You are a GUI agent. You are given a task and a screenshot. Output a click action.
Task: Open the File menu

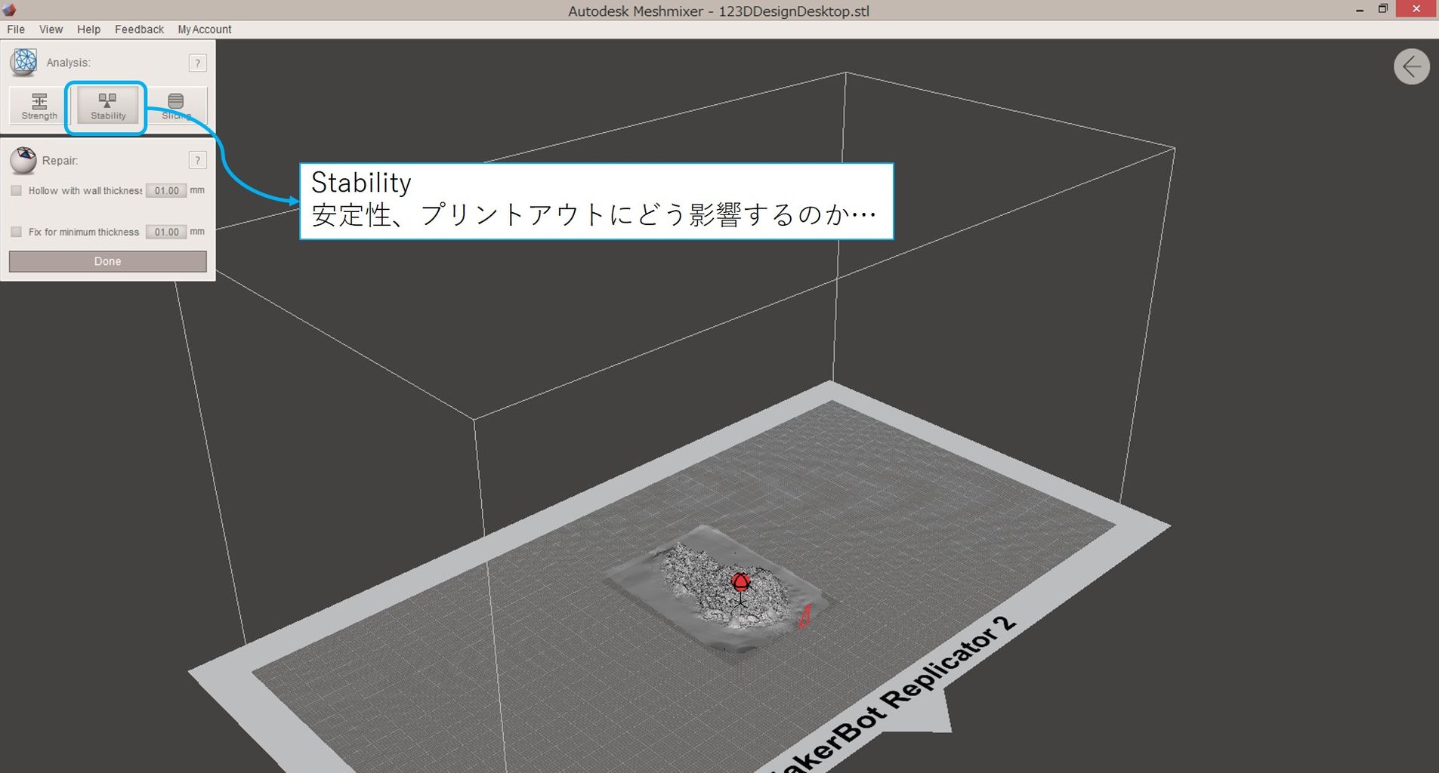[16, 29]
